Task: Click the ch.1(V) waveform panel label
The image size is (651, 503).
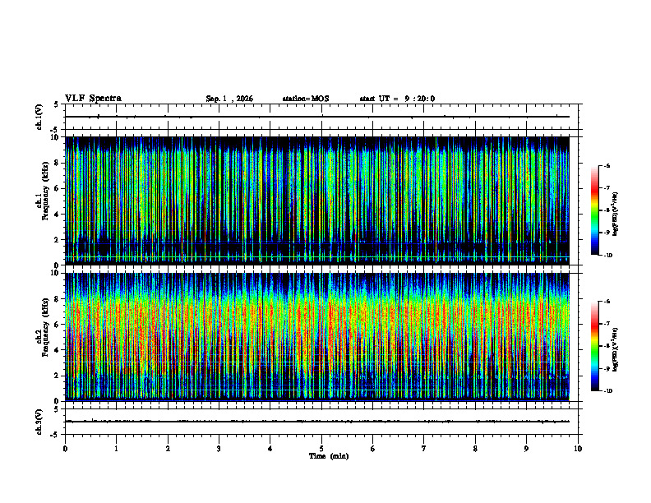Action: pyautogui.click(x=39, y=117)
